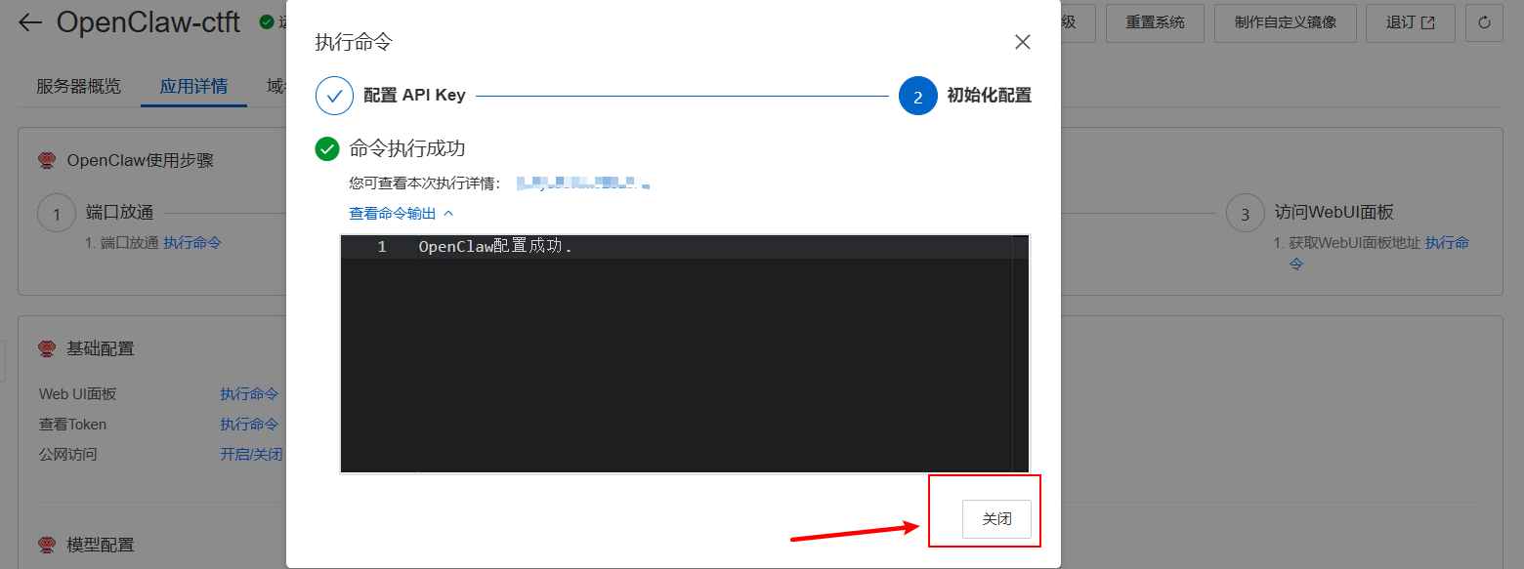Viewport: 1524px width, 569px height.
Task: Click the 配置 API Key step check icon
Action: pyautogui.click(x=334, y=96)
